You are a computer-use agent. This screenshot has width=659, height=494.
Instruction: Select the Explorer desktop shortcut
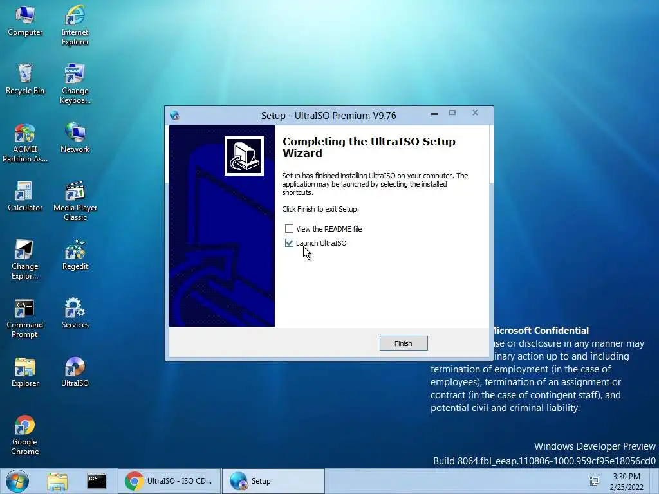tap(25, 372)
